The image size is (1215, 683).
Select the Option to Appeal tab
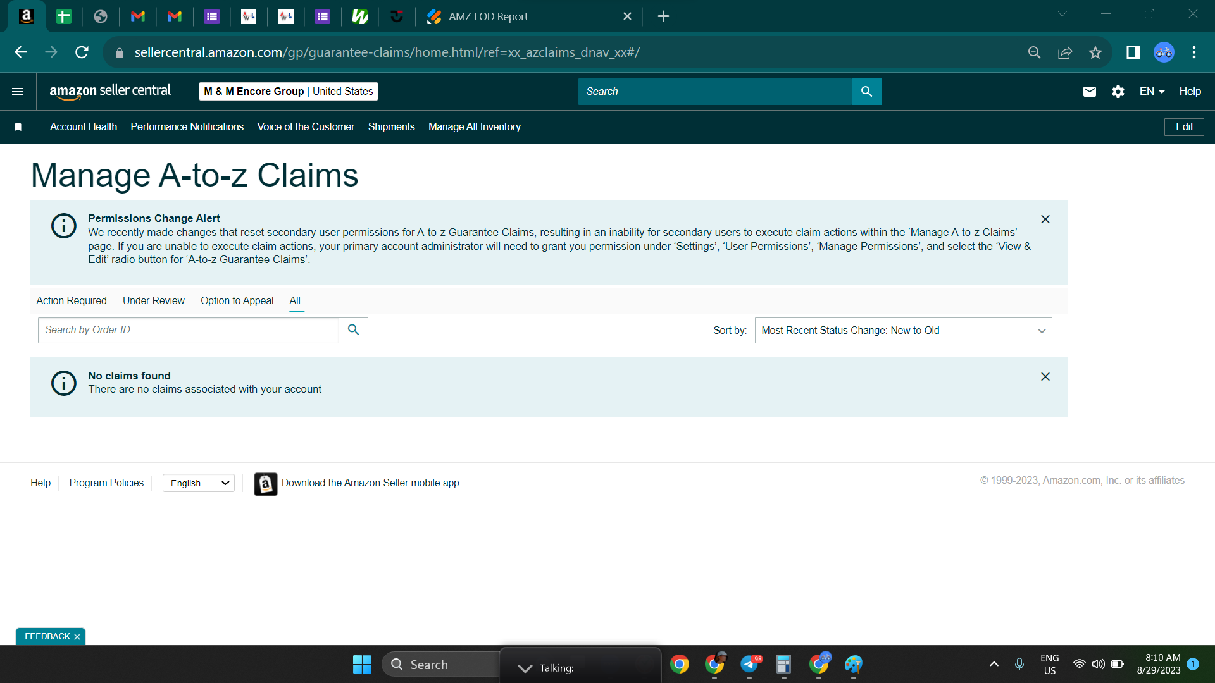click(237, 301)
